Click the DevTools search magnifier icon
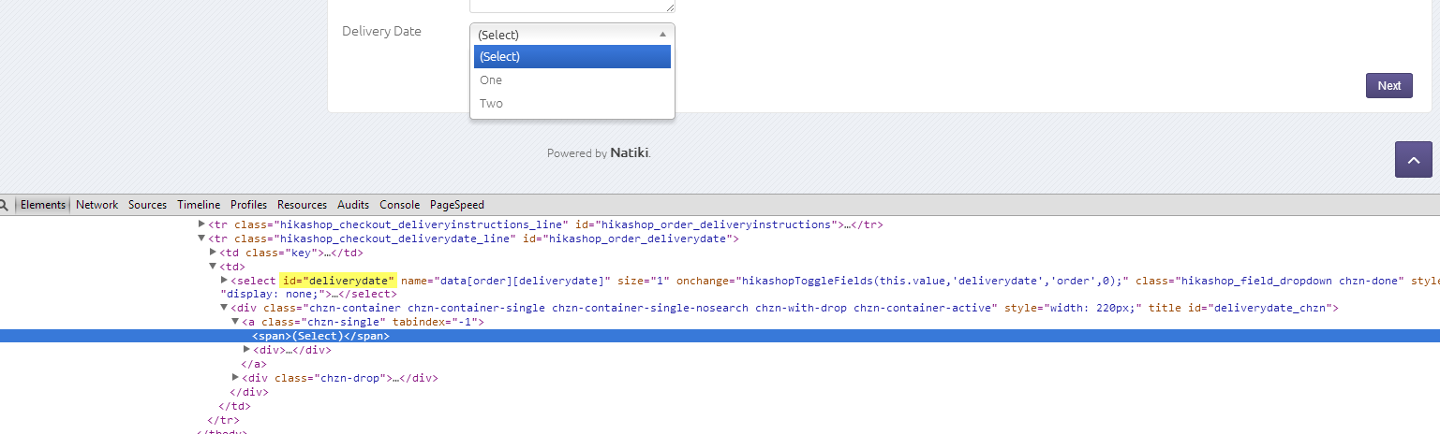The image size is (1440, 434). 4,205
